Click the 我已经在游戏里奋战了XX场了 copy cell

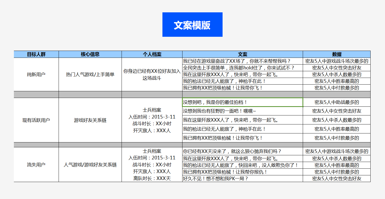click(x=242, y=61)
